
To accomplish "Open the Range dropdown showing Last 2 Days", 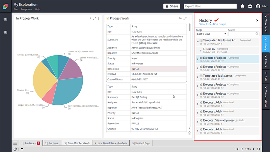I will pyautogui.click(x=211, y=34).
